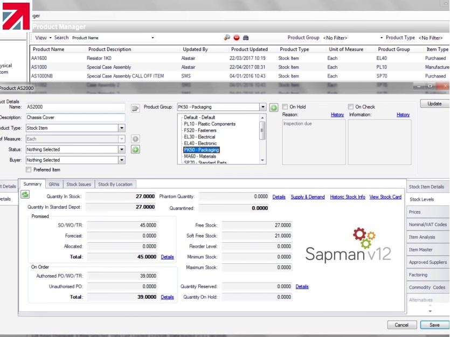Open the History link beside Reason
Viewport: 450px width, 337px height.
tap(337, 115)
